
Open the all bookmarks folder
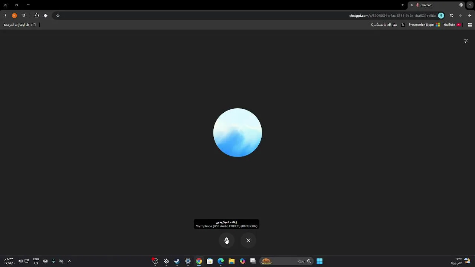pyautogui.click(x=20, y=25)
